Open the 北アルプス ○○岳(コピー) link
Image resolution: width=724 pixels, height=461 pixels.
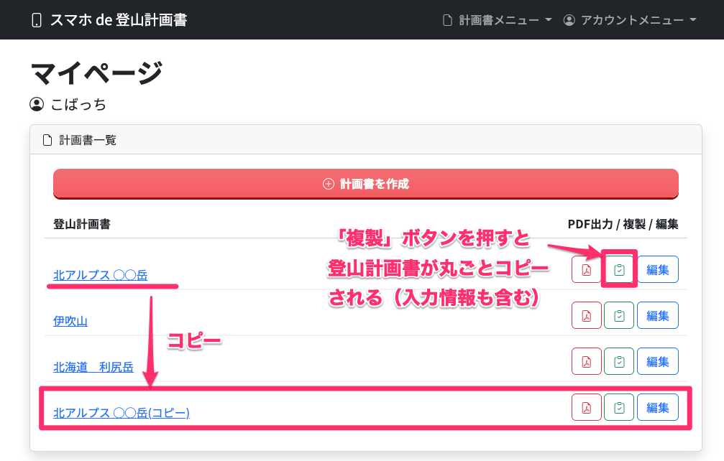122,413
